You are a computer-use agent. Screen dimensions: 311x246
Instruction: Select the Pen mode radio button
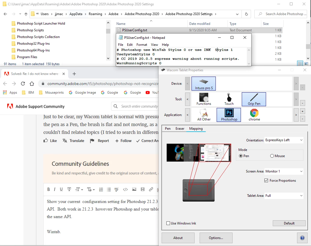pyautogui.click(x=241, y=156)
